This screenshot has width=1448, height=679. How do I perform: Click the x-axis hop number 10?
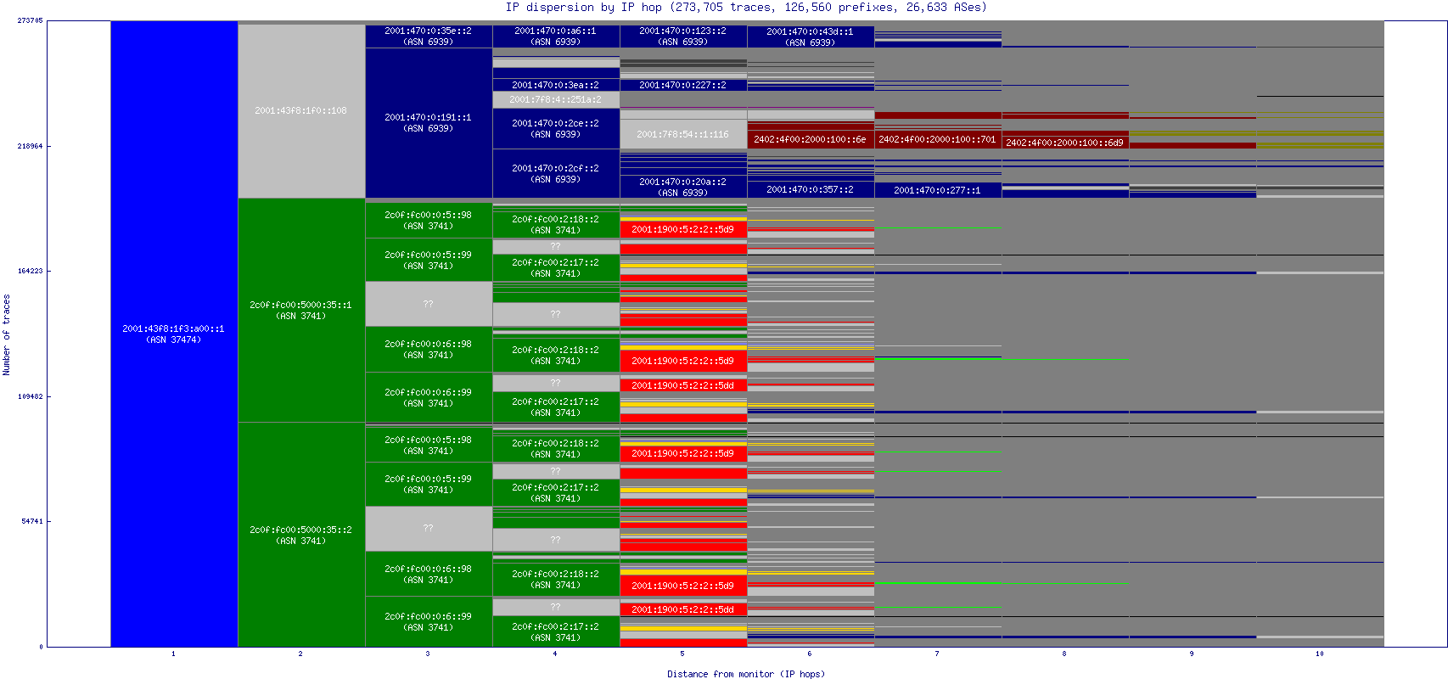1320,654
